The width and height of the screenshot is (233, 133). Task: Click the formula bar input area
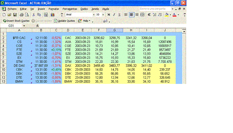(112, 26)
